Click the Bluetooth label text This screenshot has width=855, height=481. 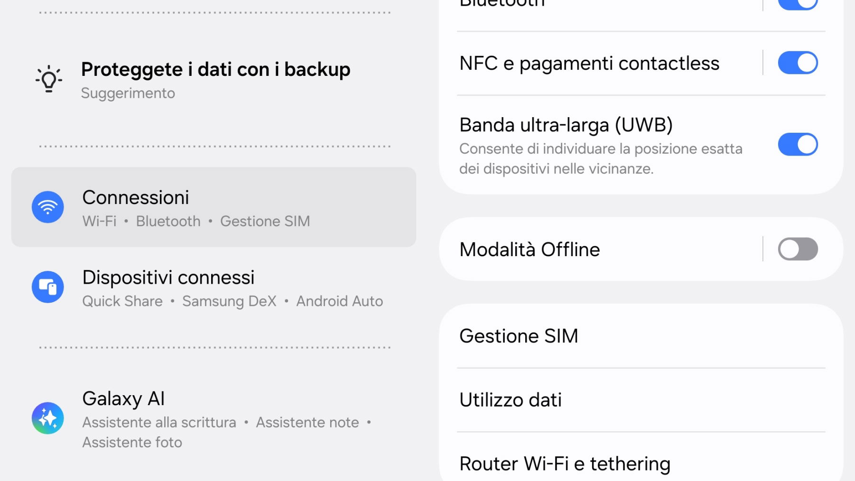click(x=502, y=3)
